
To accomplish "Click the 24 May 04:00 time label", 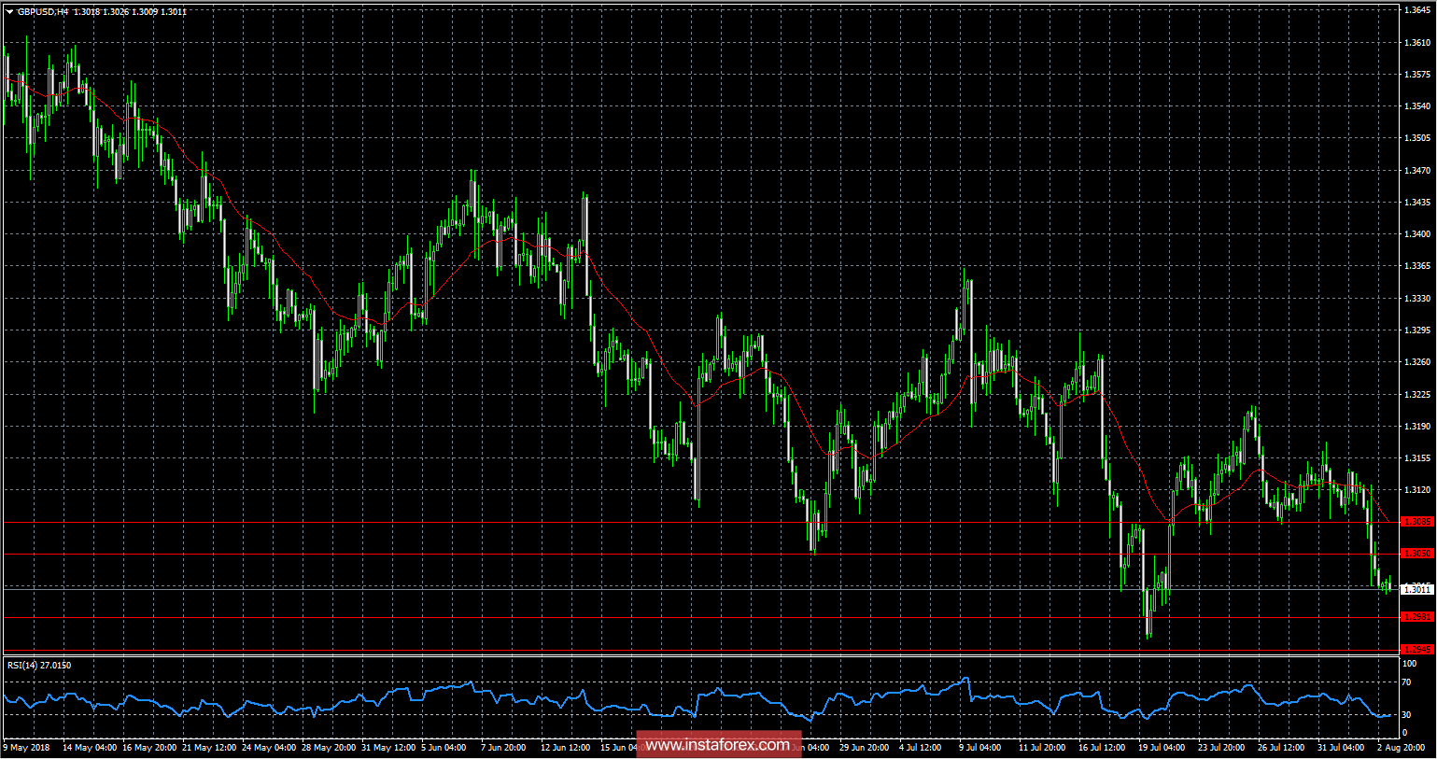I will coord(269,748).
